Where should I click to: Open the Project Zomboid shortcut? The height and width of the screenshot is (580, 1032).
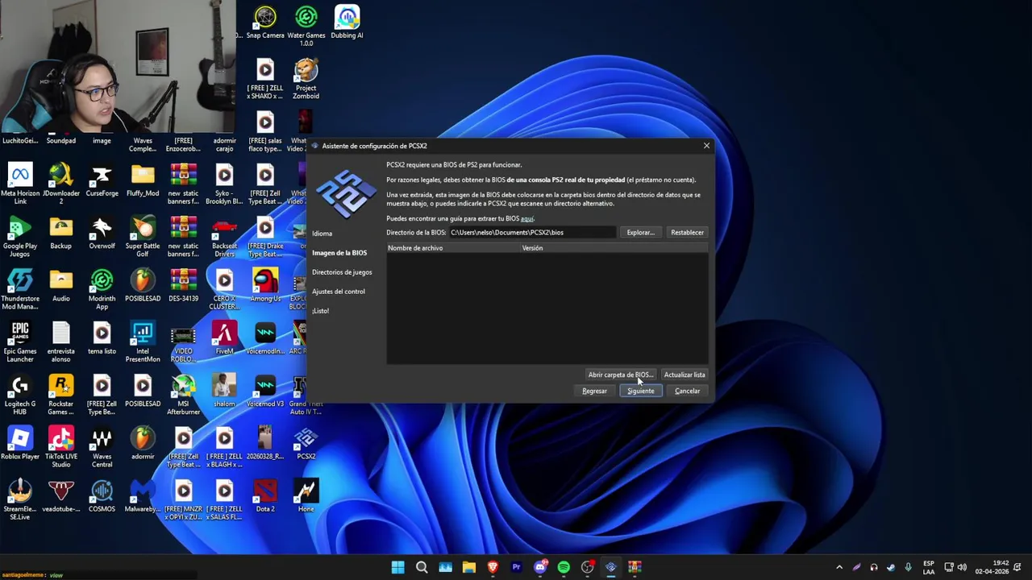point(306,79)
